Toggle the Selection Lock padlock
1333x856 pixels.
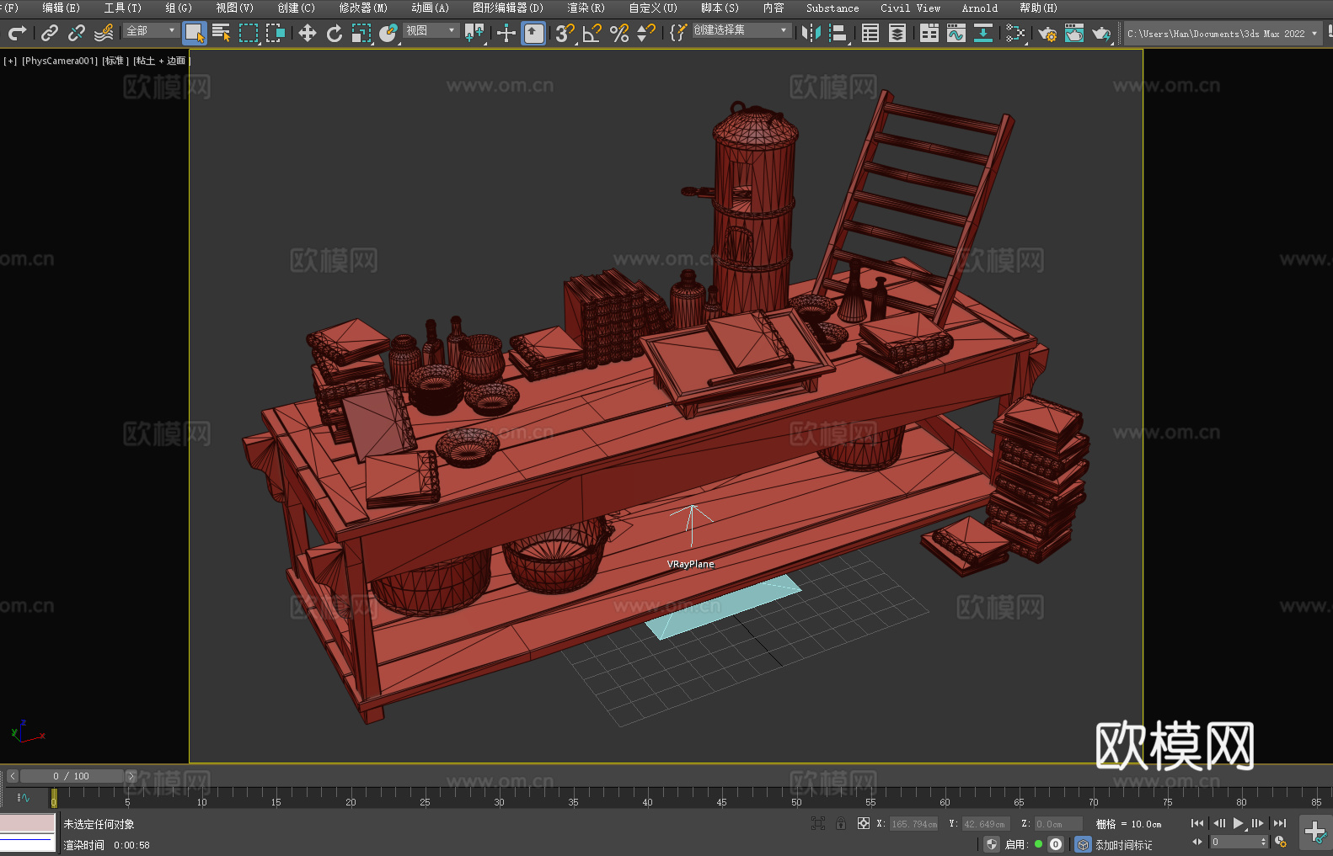pyautogui.click(x=841, y=823)
